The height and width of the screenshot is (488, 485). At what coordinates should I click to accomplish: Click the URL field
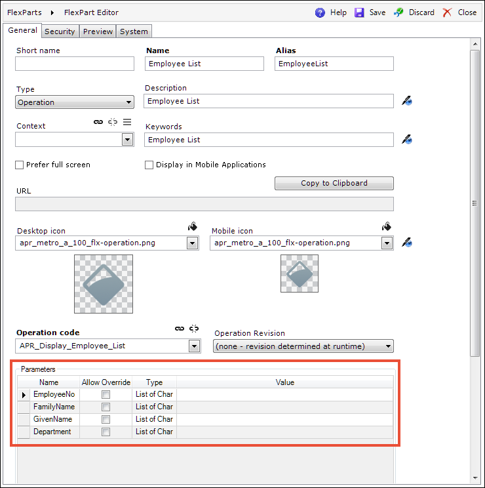click(204, 204)
